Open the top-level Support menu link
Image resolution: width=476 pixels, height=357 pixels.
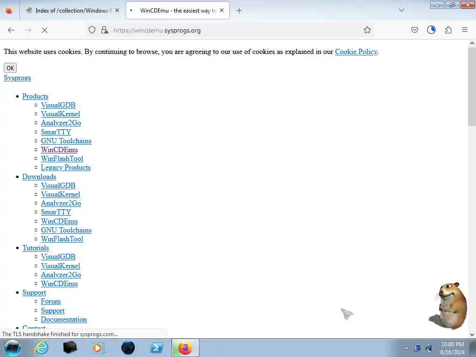(x=34, y=292)
